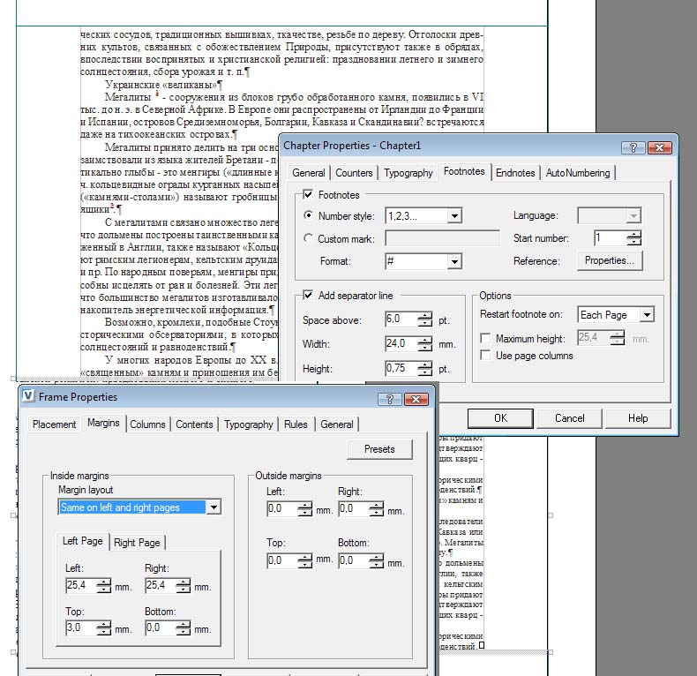
Task: Adjust outside Bottom margin spinner
Action: [x=377, y=560]
